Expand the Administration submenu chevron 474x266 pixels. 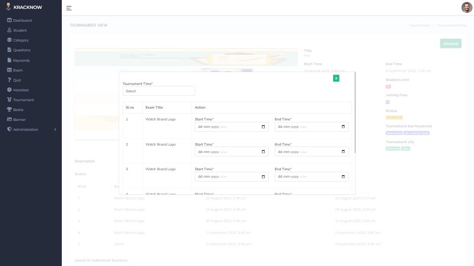click(55, 129)
